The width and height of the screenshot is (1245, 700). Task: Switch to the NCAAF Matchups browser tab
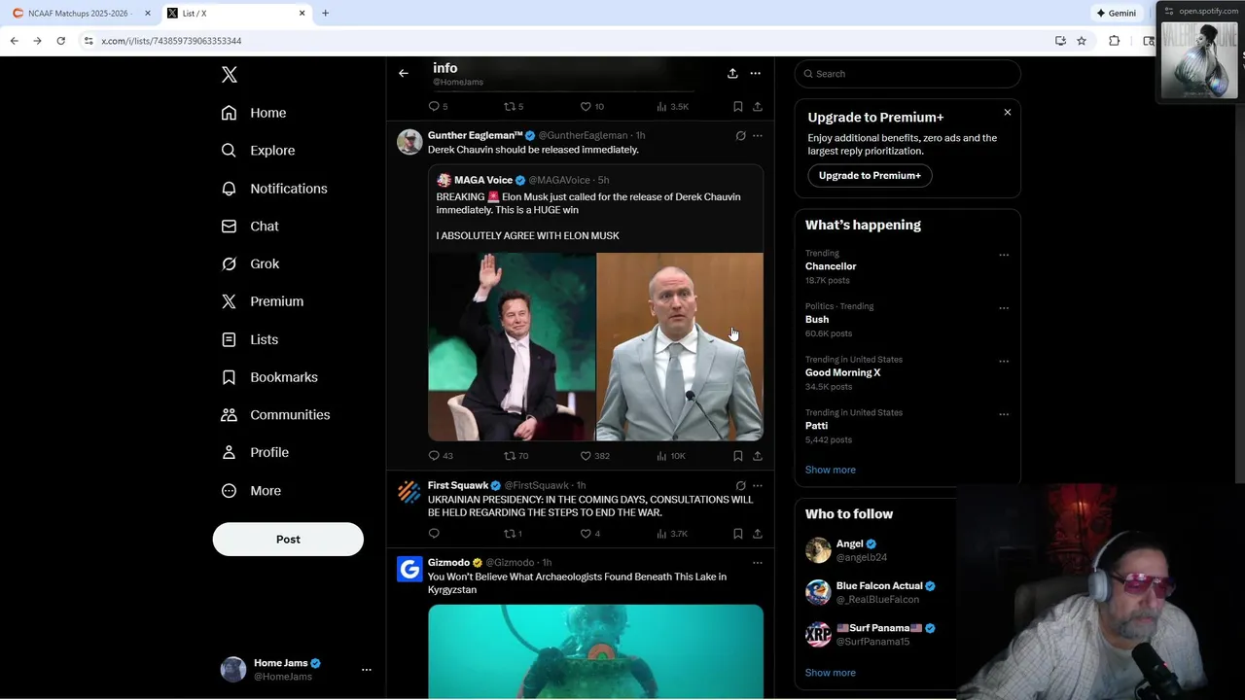(x=78, y=14)
